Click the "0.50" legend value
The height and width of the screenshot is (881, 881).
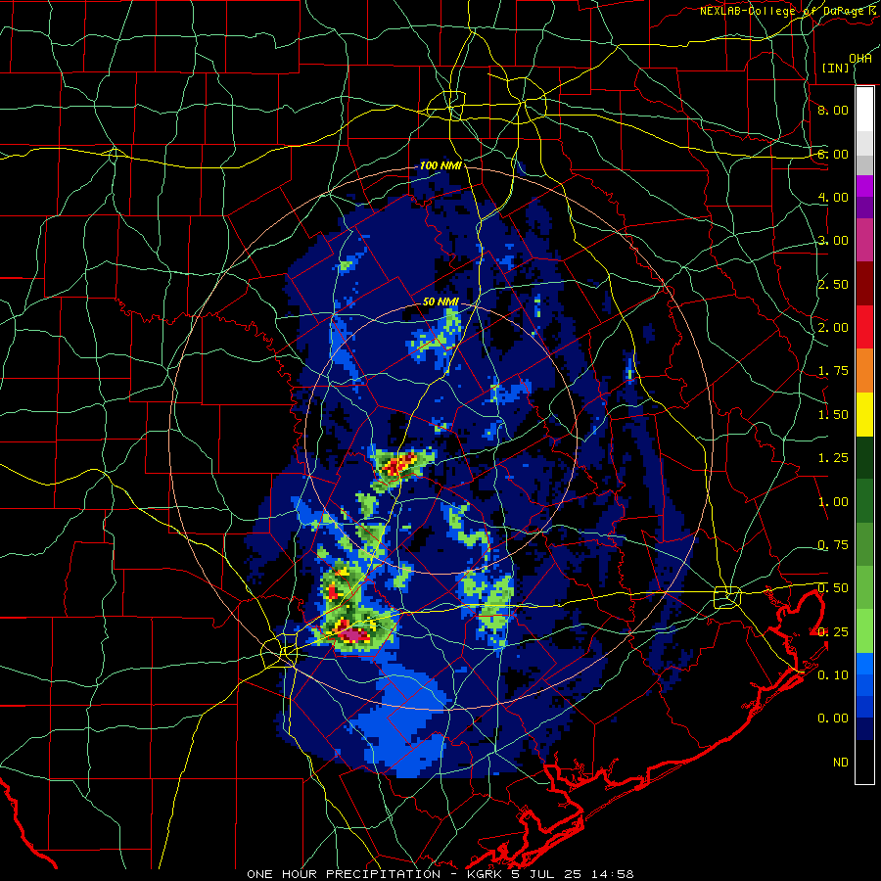pos(833,588)
